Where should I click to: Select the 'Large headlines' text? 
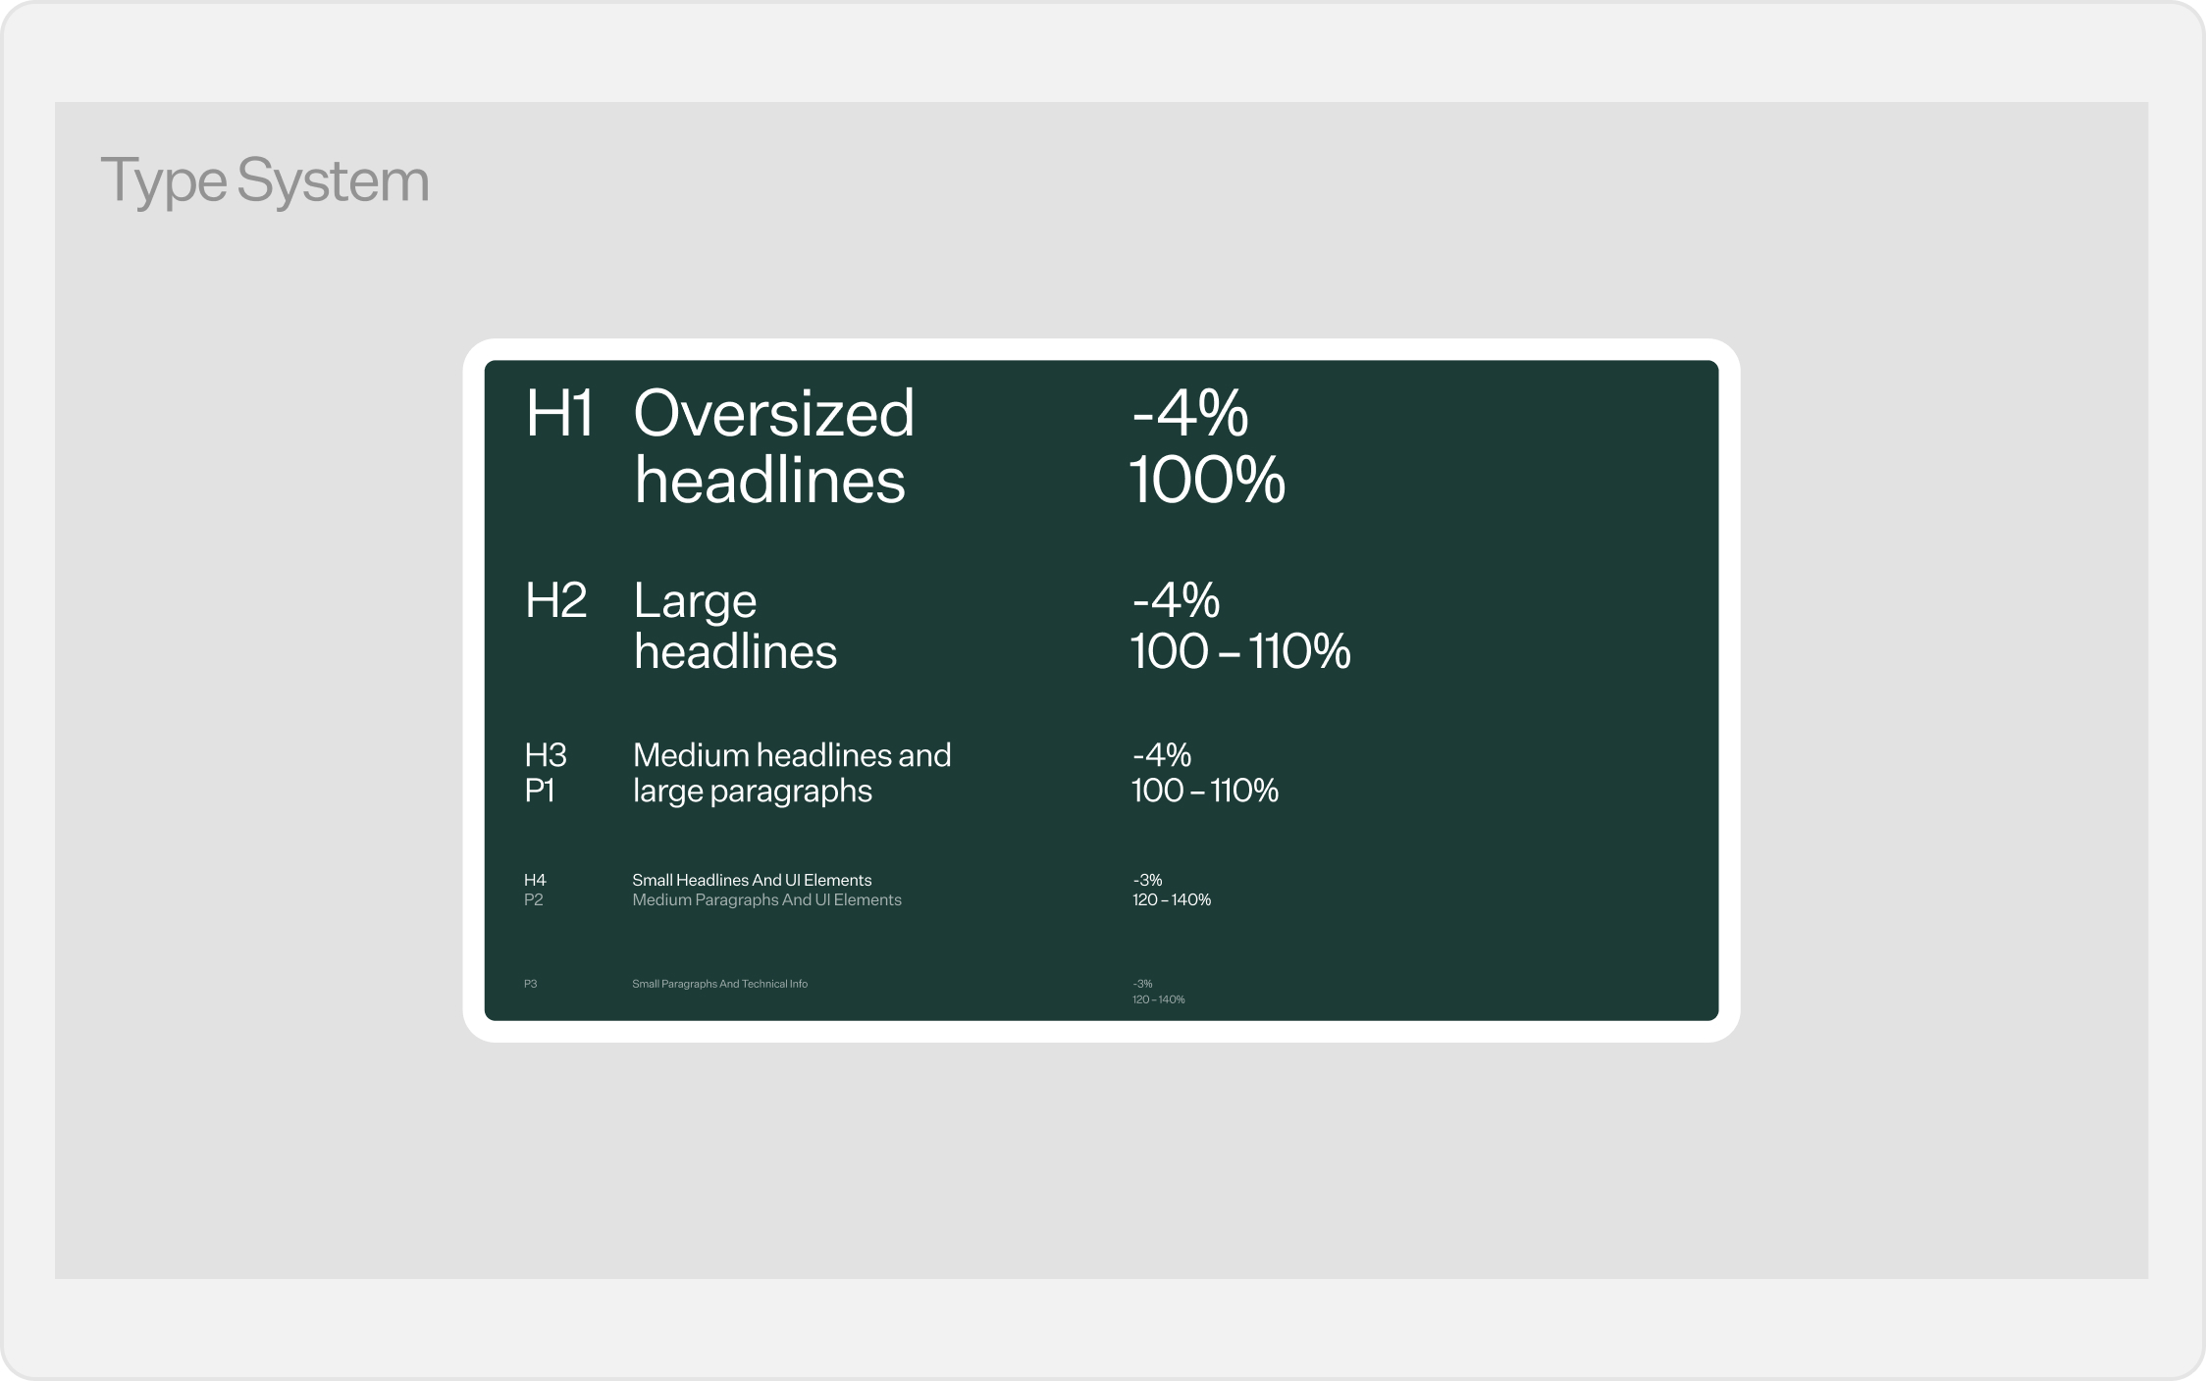(x=735, y=626)
